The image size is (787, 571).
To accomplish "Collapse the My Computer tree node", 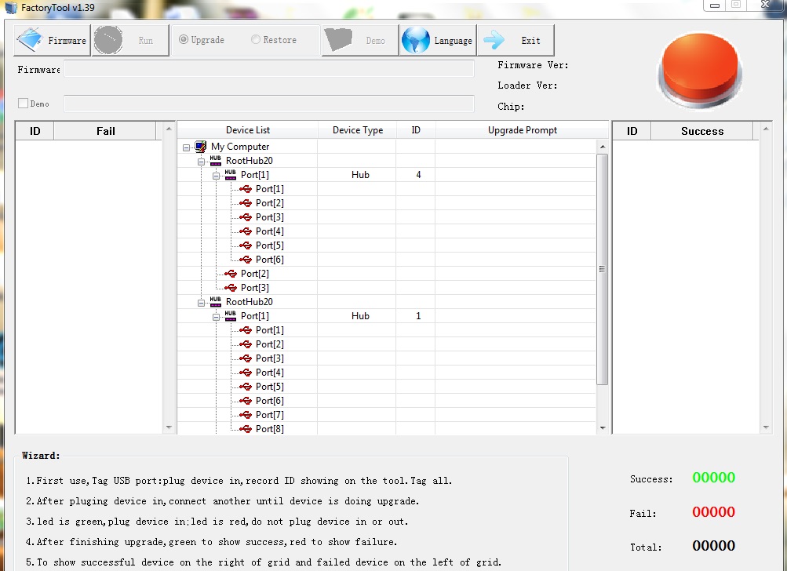I will coord(186,147).
